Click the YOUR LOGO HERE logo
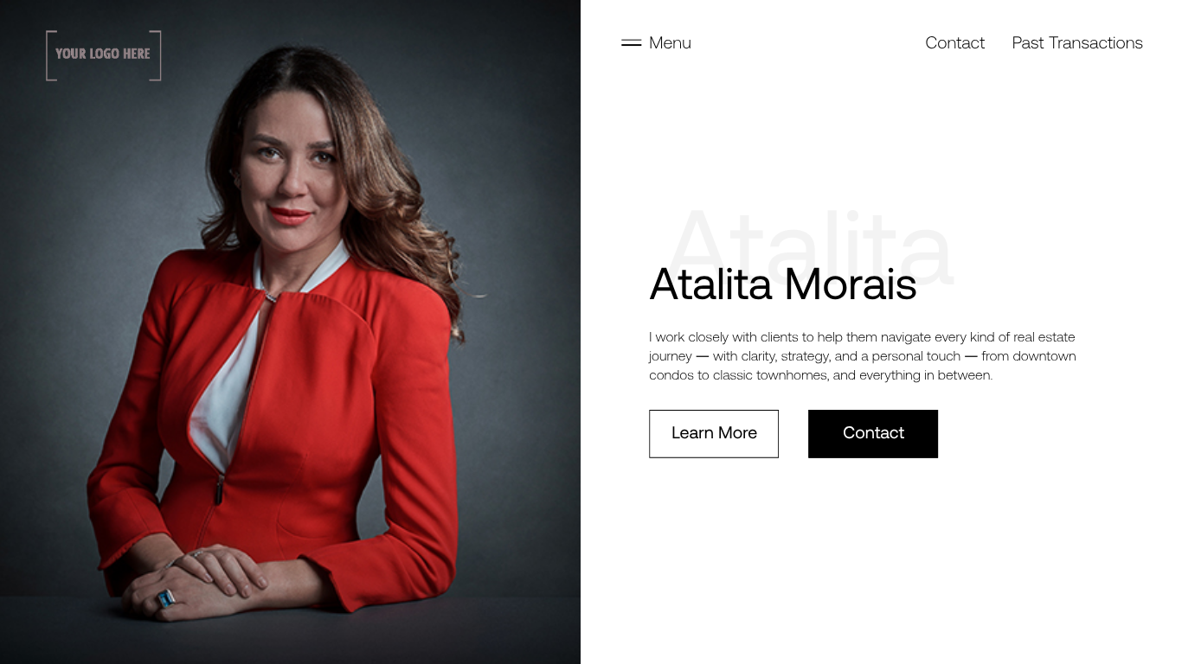Screen dimensions: 1182x664 pos(103,55)
